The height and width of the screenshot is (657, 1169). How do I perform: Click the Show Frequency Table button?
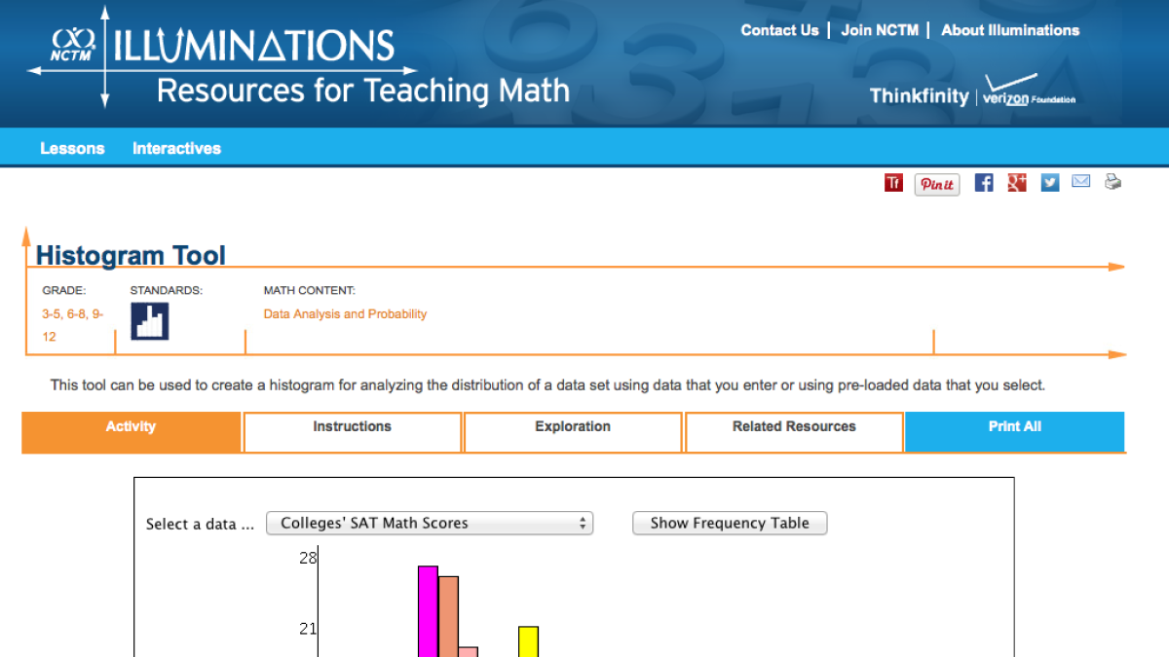(x=730, y=523)
